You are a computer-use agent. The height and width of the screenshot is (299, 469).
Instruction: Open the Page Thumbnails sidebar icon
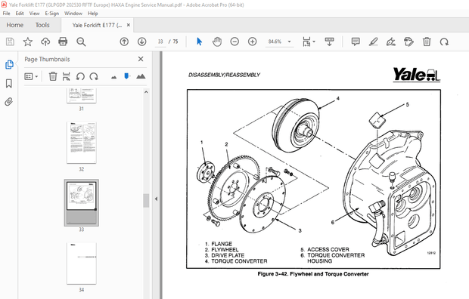9,64
